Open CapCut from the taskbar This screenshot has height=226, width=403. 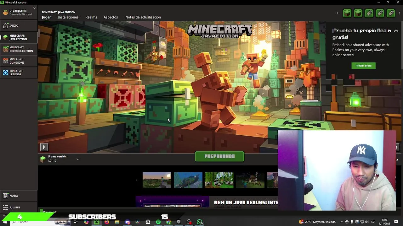click(148, 222)
